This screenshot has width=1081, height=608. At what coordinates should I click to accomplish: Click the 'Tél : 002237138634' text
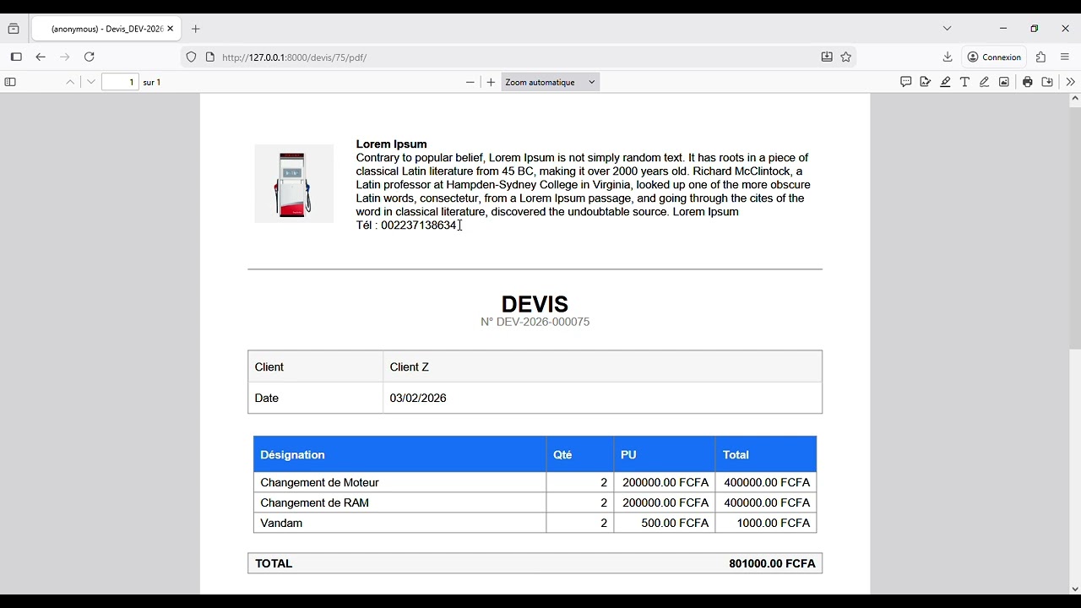point(406,225)
